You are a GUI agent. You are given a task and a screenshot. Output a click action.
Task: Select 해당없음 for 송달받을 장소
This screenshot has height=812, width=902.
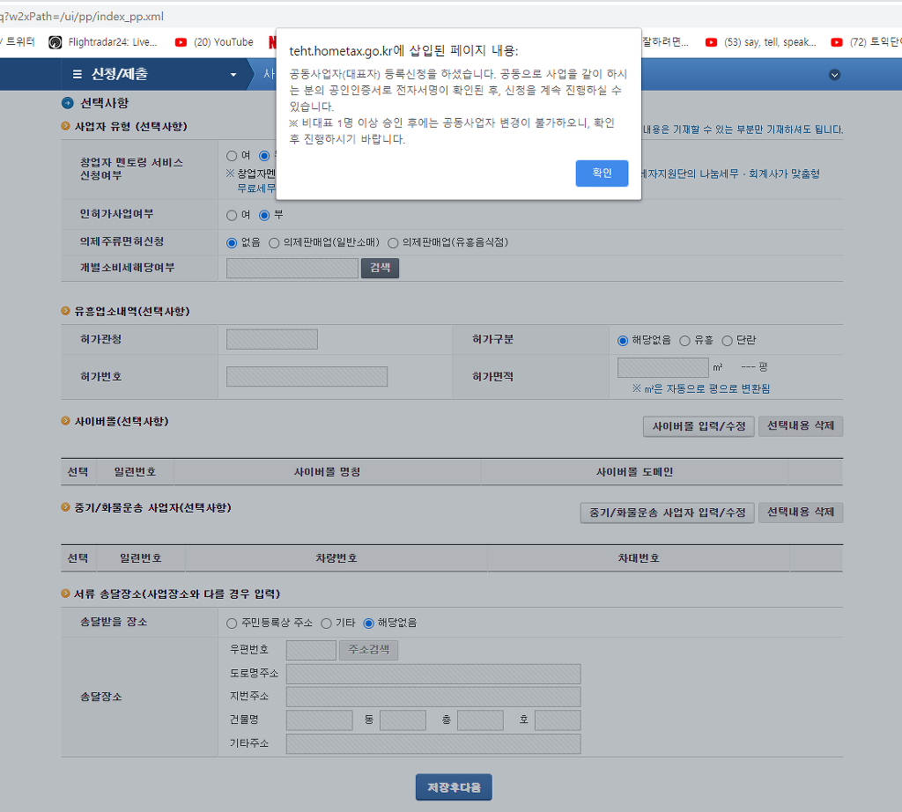click(369, 624)
